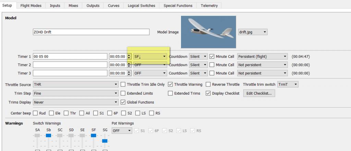Viewport: 351px width, 151px height.
Task: Switch to the Flight Modes tab
Action: (31, 5)
